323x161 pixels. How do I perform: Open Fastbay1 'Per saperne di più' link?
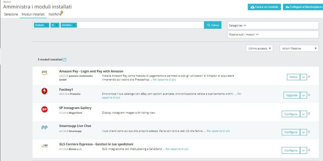239,94
